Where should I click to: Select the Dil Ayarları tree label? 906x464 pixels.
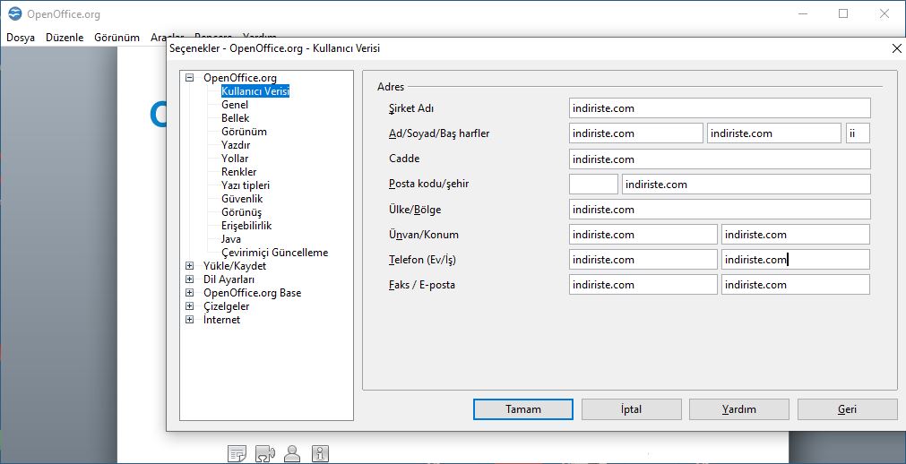[229, 279]
